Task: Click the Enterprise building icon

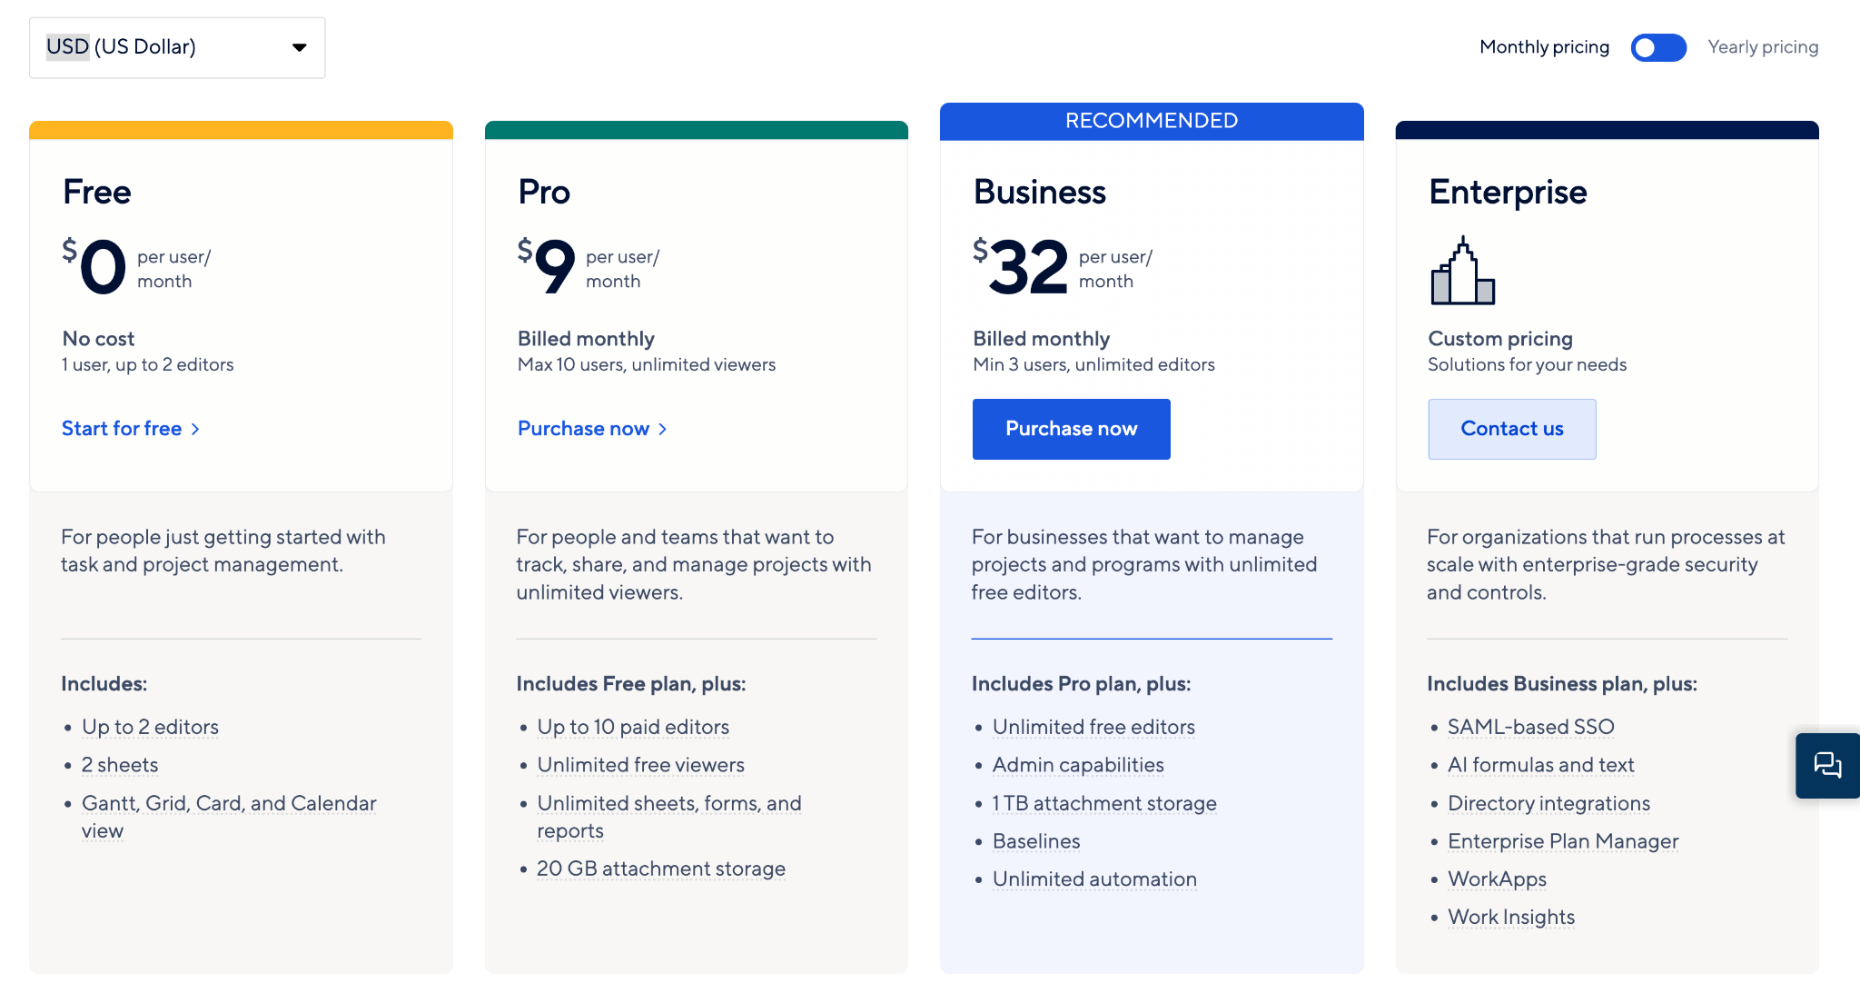Action: (1462, 271)
